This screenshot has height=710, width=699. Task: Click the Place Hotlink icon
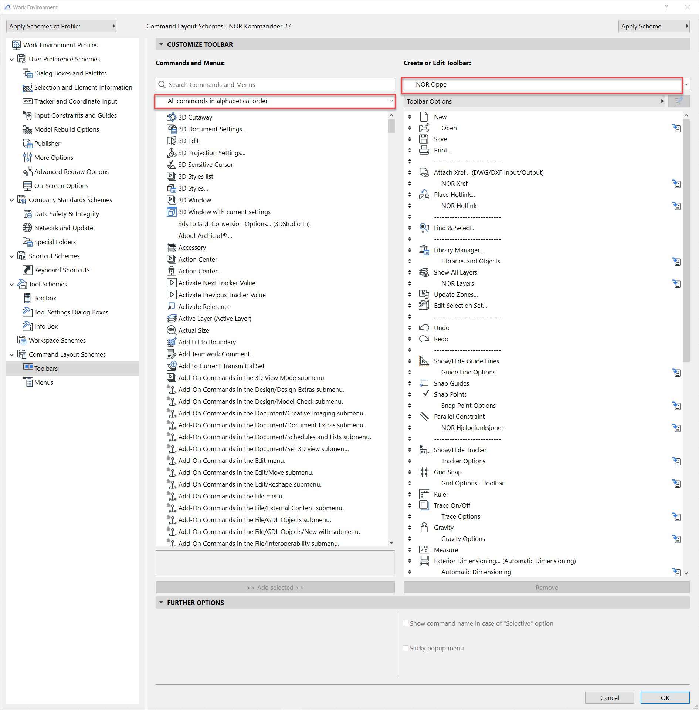click(424, 195)
